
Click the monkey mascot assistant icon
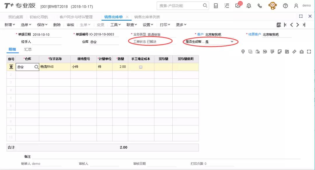272,6
